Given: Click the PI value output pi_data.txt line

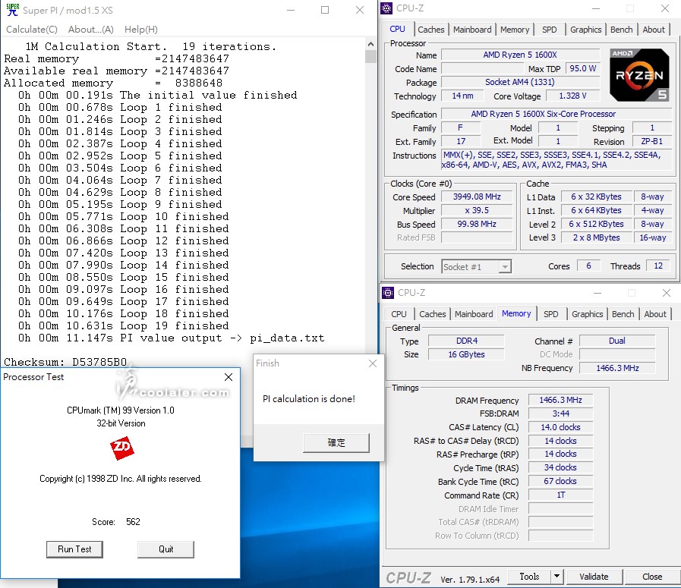Looking at the screenshot, I should [171, 338].
